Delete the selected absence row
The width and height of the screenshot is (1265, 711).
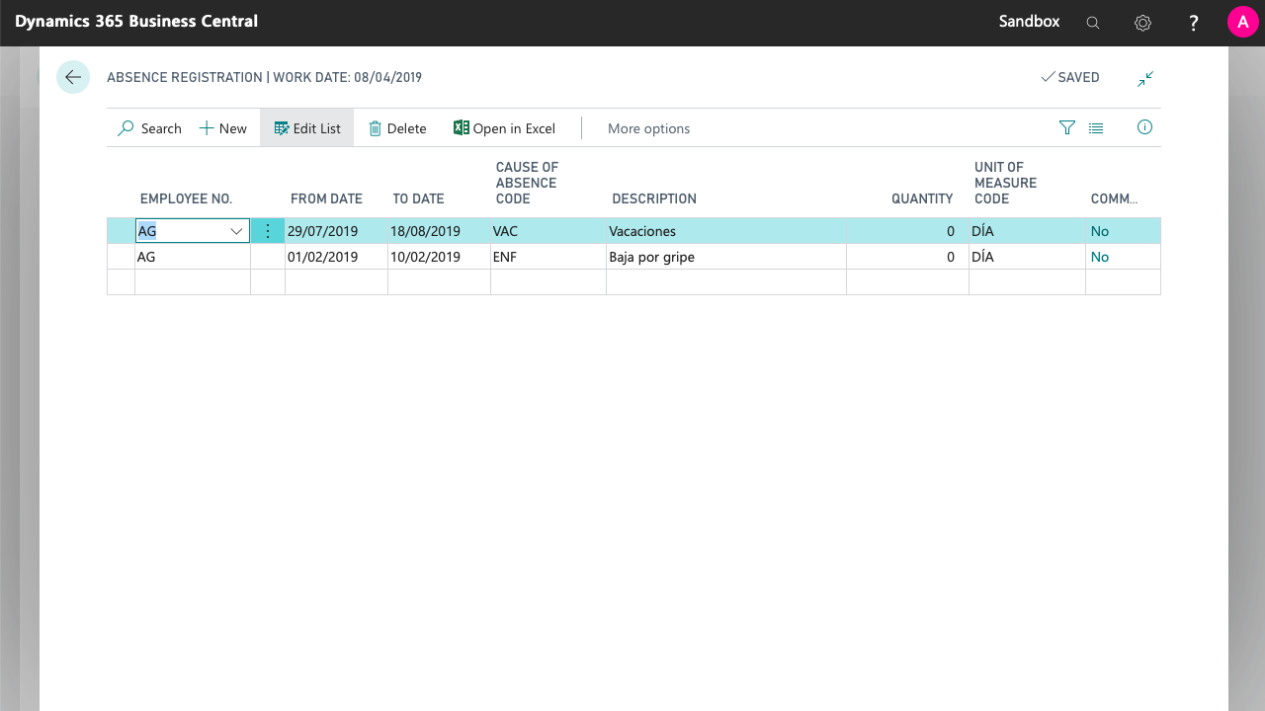[397, 128]
